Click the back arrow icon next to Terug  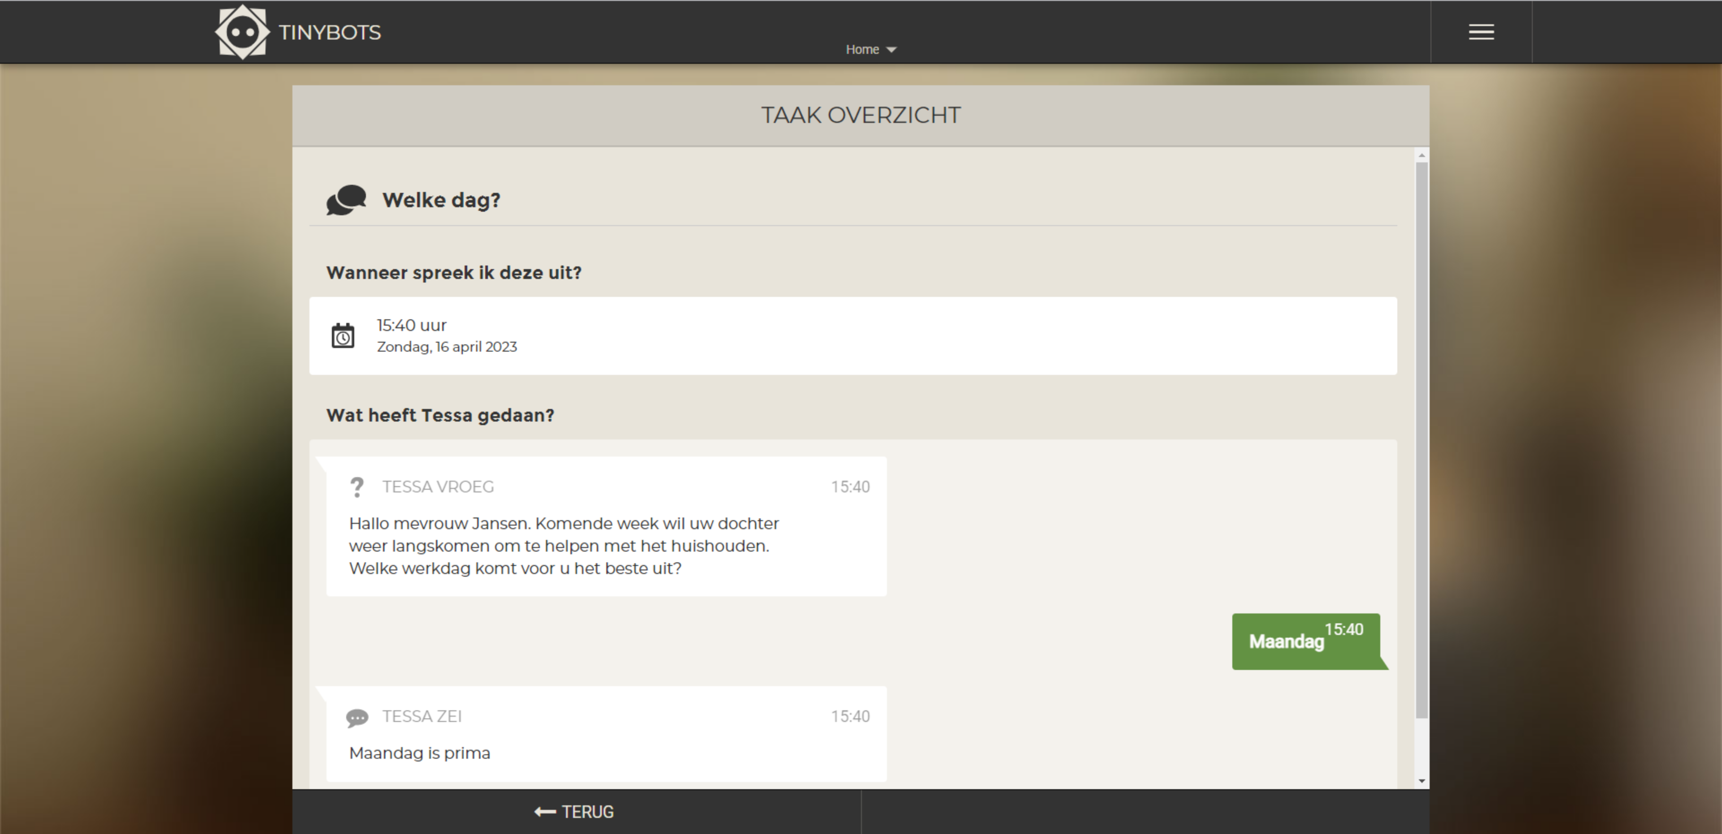545,812
